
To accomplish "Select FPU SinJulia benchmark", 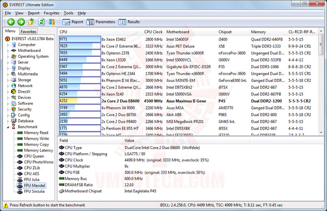I will point(34,191).
